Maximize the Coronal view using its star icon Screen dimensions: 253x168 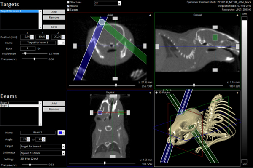tap(237, 15)
